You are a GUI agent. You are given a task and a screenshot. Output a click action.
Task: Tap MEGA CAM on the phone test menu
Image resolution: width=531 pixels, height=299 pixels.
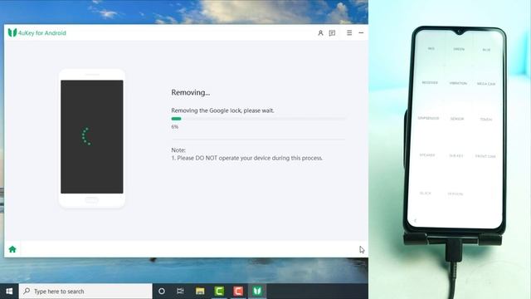coord(486,84)
